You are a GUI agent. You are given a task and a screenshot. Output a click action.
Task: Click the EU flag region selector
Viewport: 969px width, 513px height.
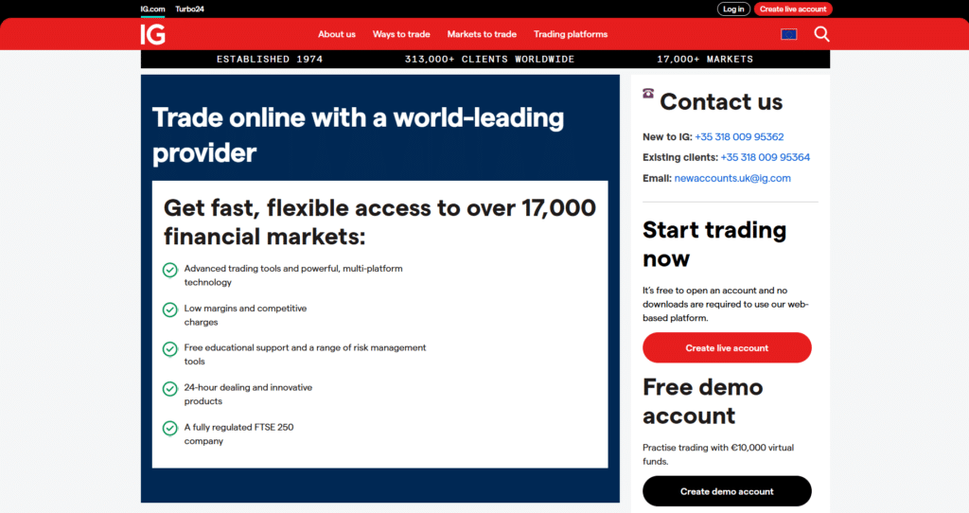pyautogui.click(x=788, y=34)
